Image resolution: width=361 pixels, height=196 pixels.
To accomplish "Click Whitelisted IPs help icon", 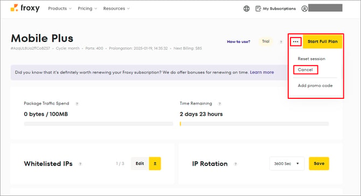I will (x=80, y=164).
